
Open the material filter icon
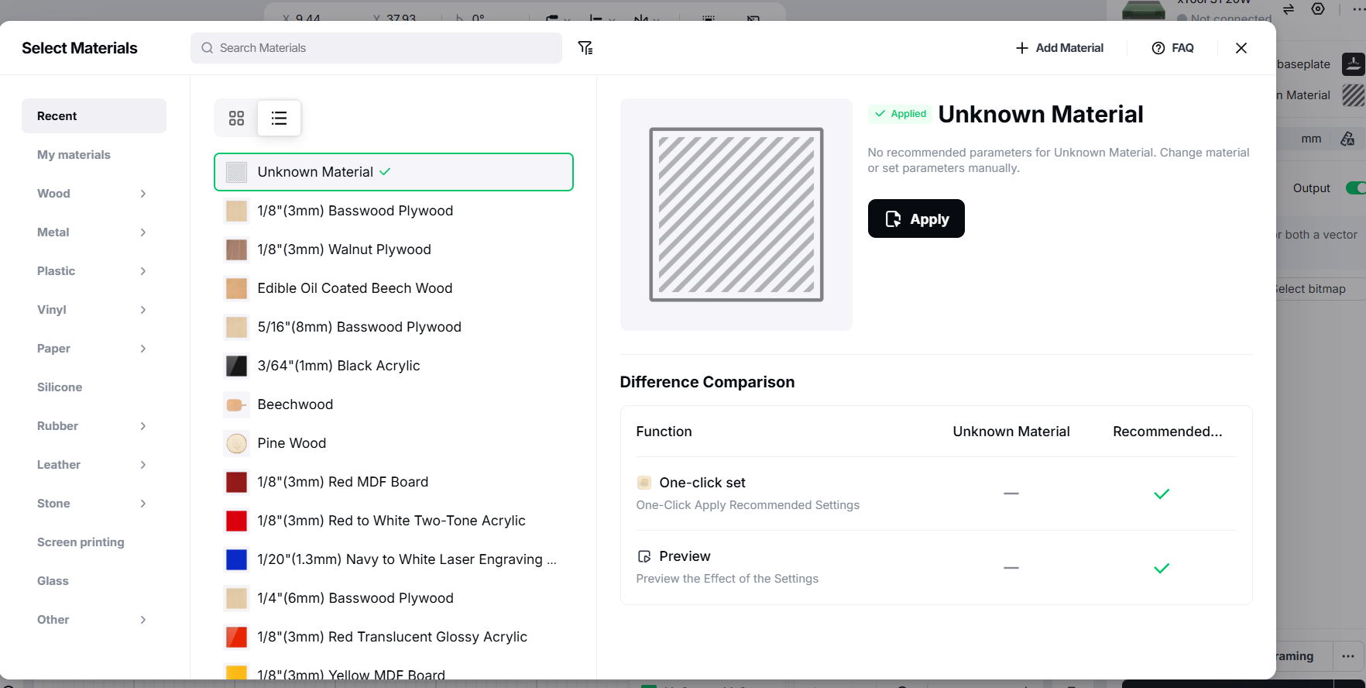[x=585, y=48]
